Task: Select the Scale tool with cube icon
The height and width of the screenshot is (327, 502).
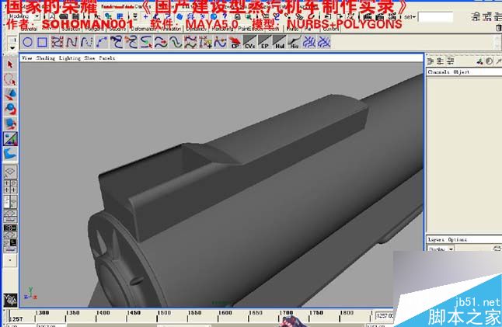Action: (10, 123)
